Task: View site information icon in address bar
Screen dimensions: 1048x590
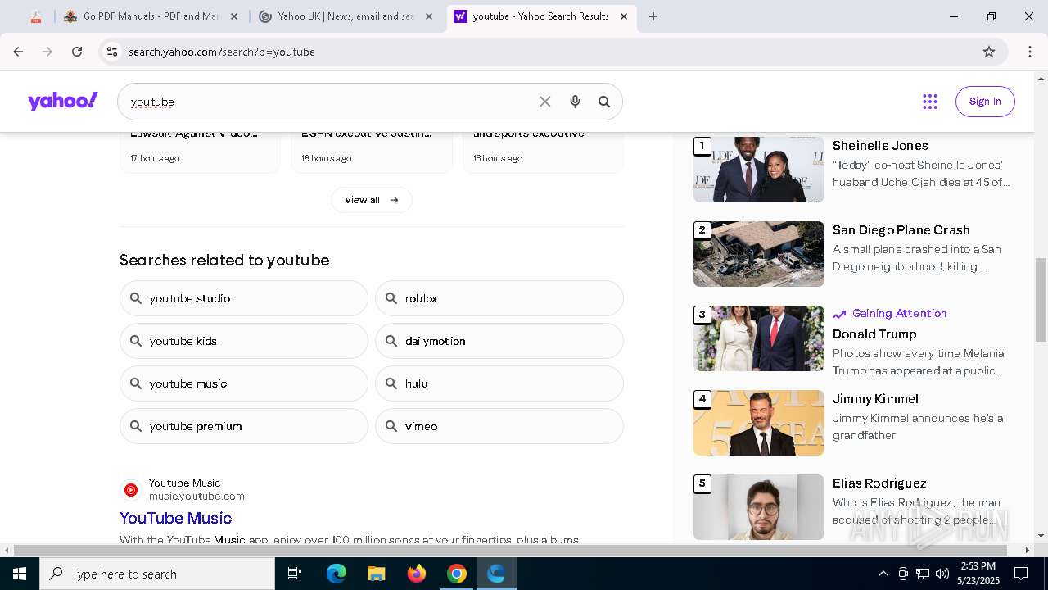Action: [x=112, y=52]
